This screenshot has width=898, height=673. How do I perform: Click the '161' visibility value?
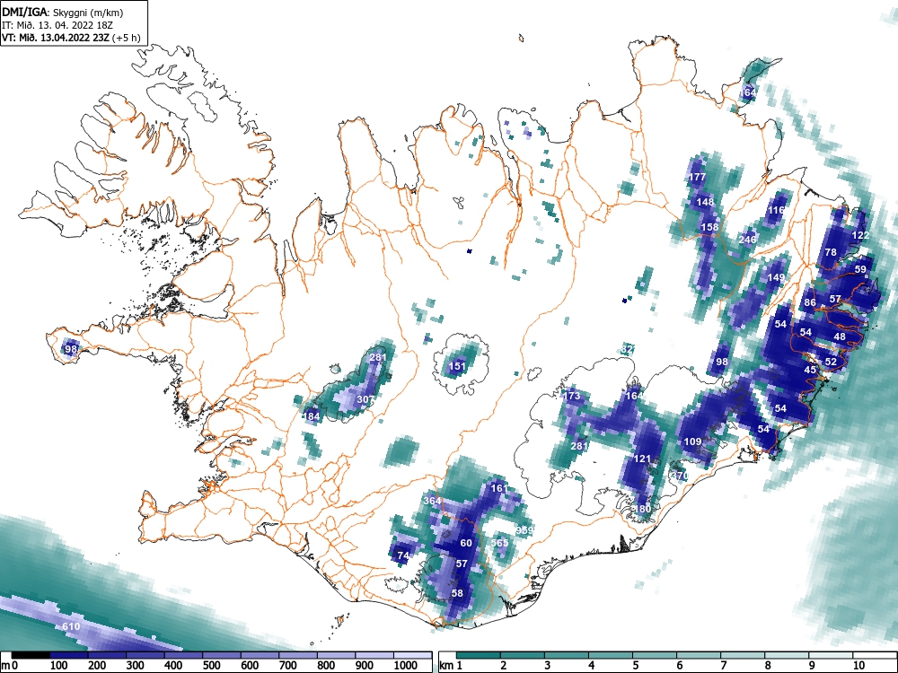[x=499, y=488]
